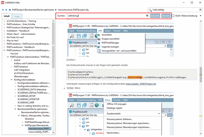The width and height of the screenshot is (204, 137).
Task: Select Was ist neu? tree item
Action: pyautogui.click(x=13, y=41)
